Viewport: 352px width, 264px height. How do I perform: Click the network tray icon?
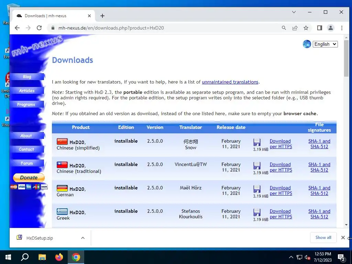(299, 257)
